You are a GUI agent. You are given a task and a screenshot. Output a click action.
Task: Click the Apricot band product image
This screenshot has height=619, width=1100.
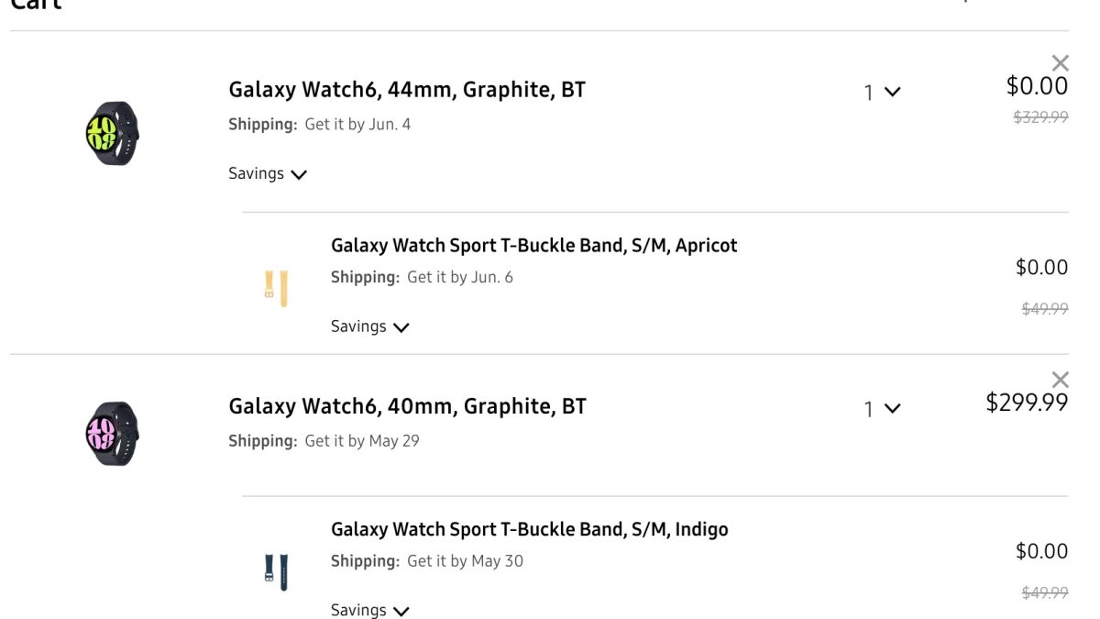[276, 287]
